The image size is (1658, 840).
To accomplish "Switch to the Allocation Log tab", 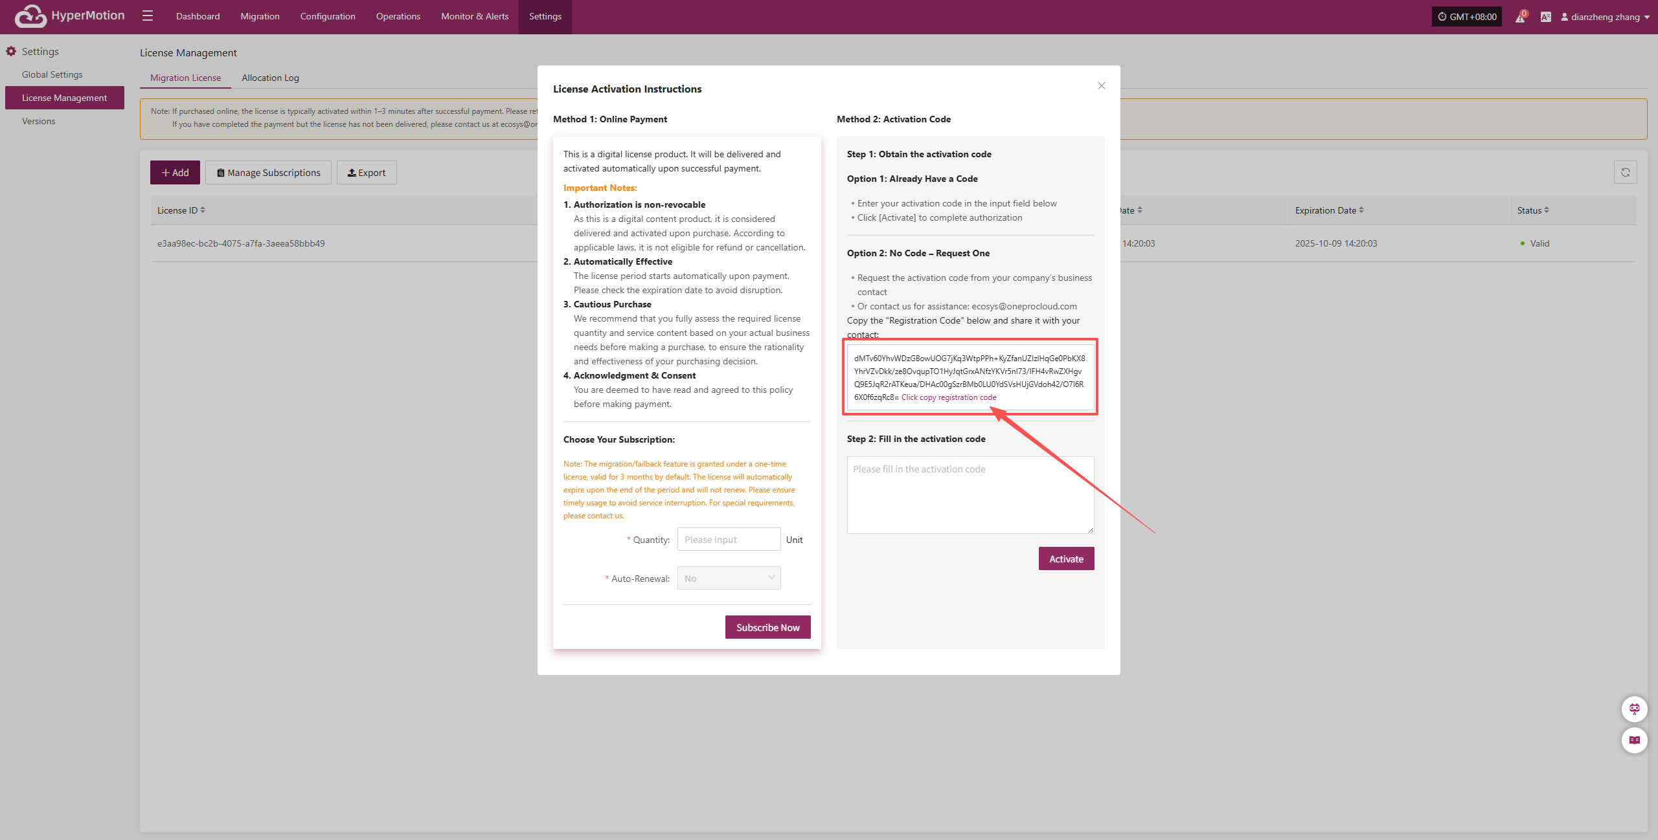I will (270, 78).
